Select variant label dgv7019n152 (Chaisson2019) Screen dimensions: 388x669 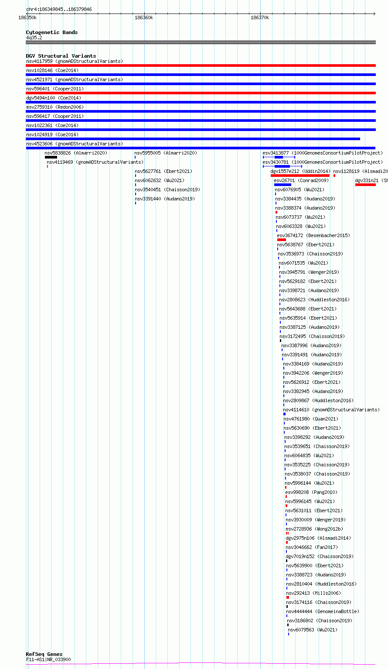pyautogui.click(x=320, y=556)
